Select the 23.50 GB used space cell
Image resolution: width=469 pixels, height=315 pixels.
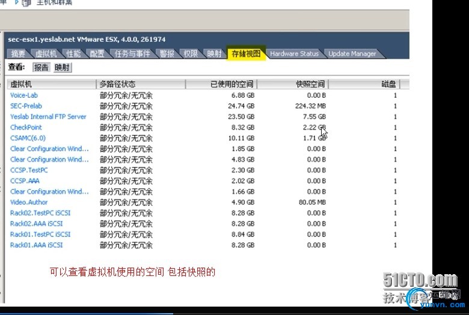[x=241, y=117]
